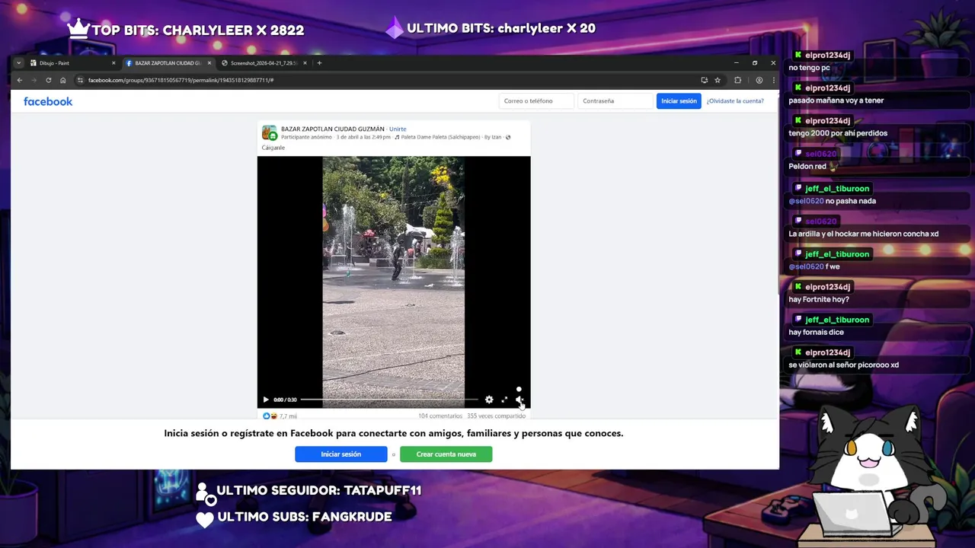975x548 pixels.
Task: Seek on the video progress bar
Action: (389, 400)
